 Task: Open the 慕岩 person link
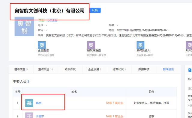(39, 103)
